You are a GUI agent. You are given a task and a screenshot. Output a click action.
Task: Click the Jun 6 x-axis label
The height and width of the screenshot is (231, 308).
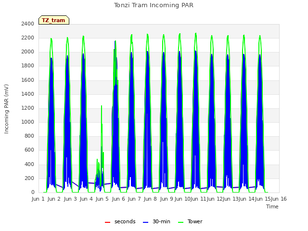pyautogui.click(x=118, y=199)
